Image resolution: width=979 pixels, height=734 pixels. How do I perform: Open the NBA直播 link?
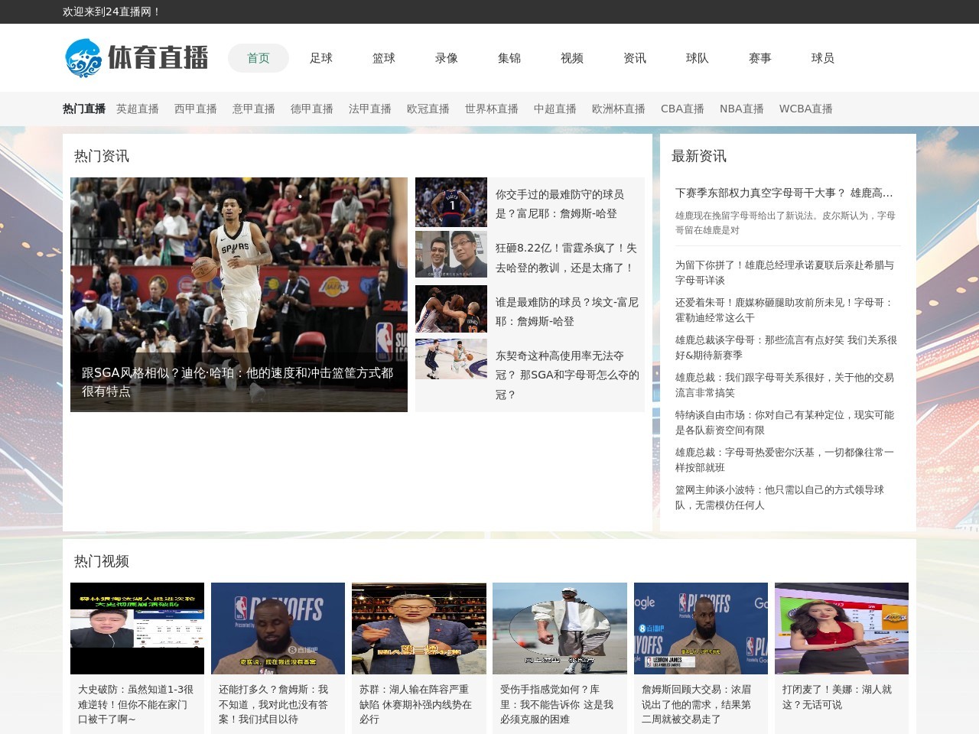(x=742, y=109)
